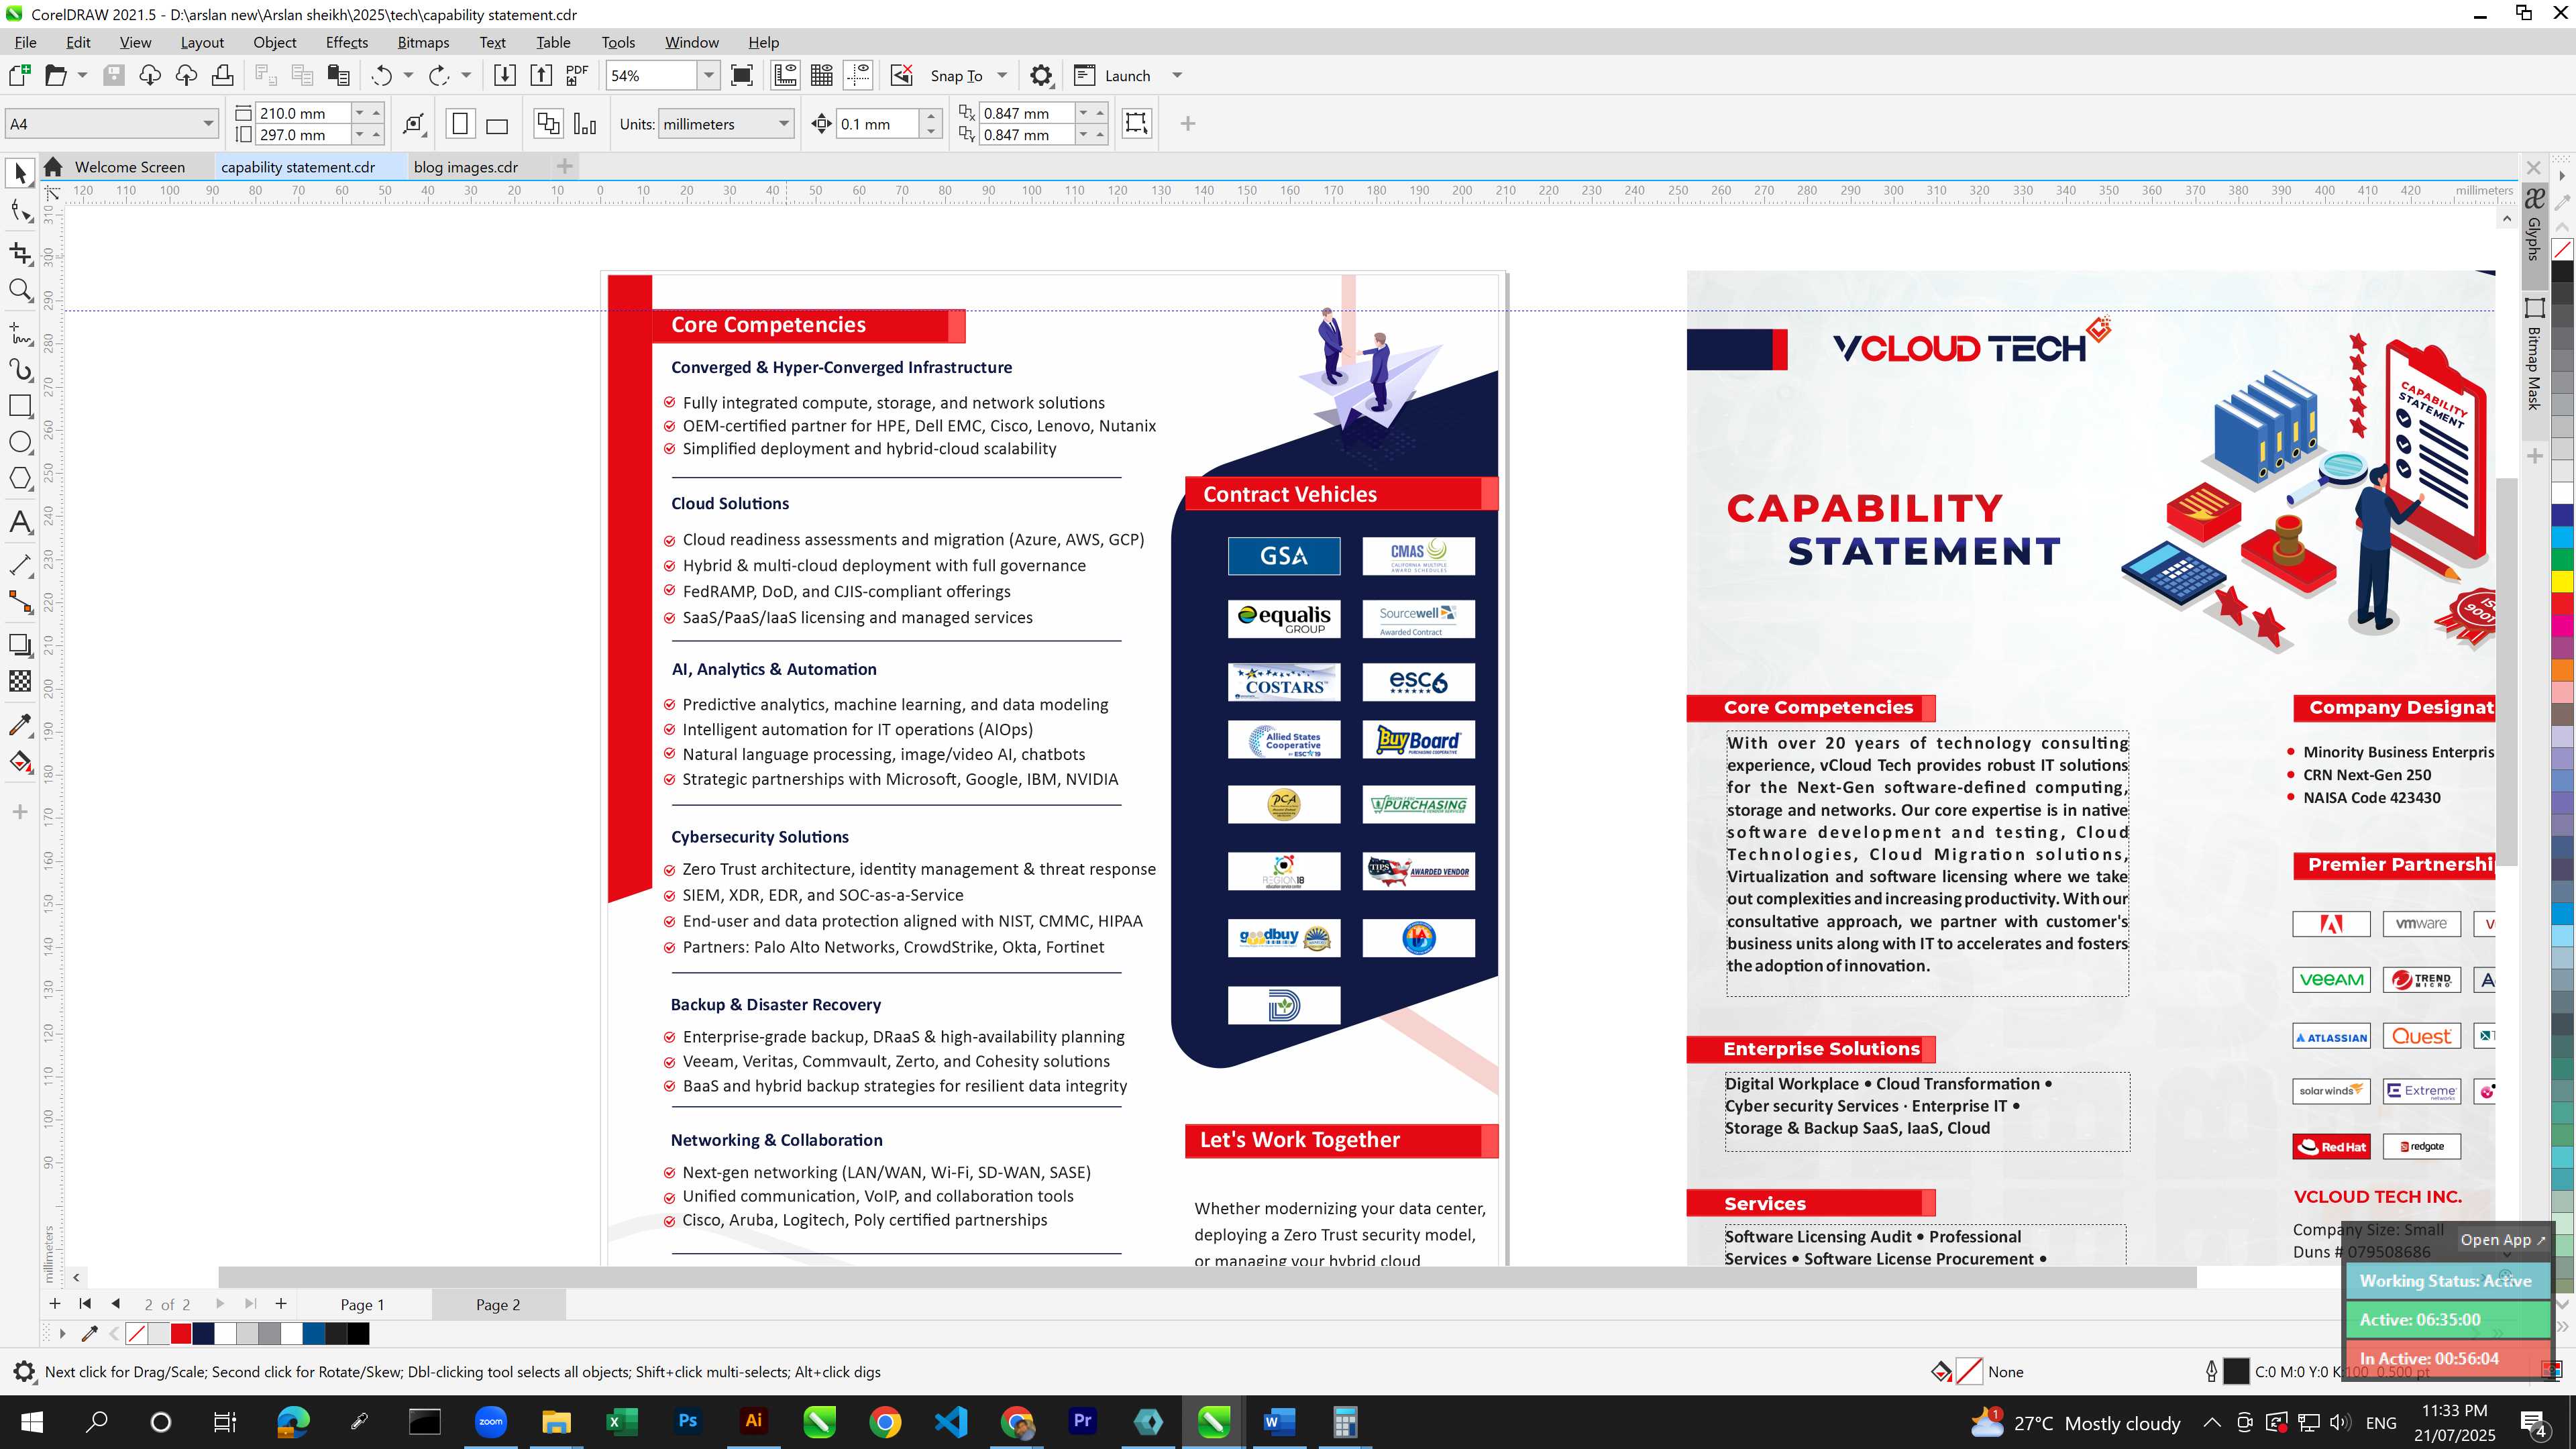Viewport: 2576px width, 1449px height.
Task: Open the Undo history dropdown arrow
Action: pos(408,75)
